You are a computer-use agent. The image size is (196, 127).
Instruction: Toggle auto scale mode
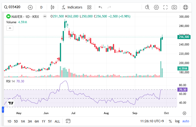point(186,121)
